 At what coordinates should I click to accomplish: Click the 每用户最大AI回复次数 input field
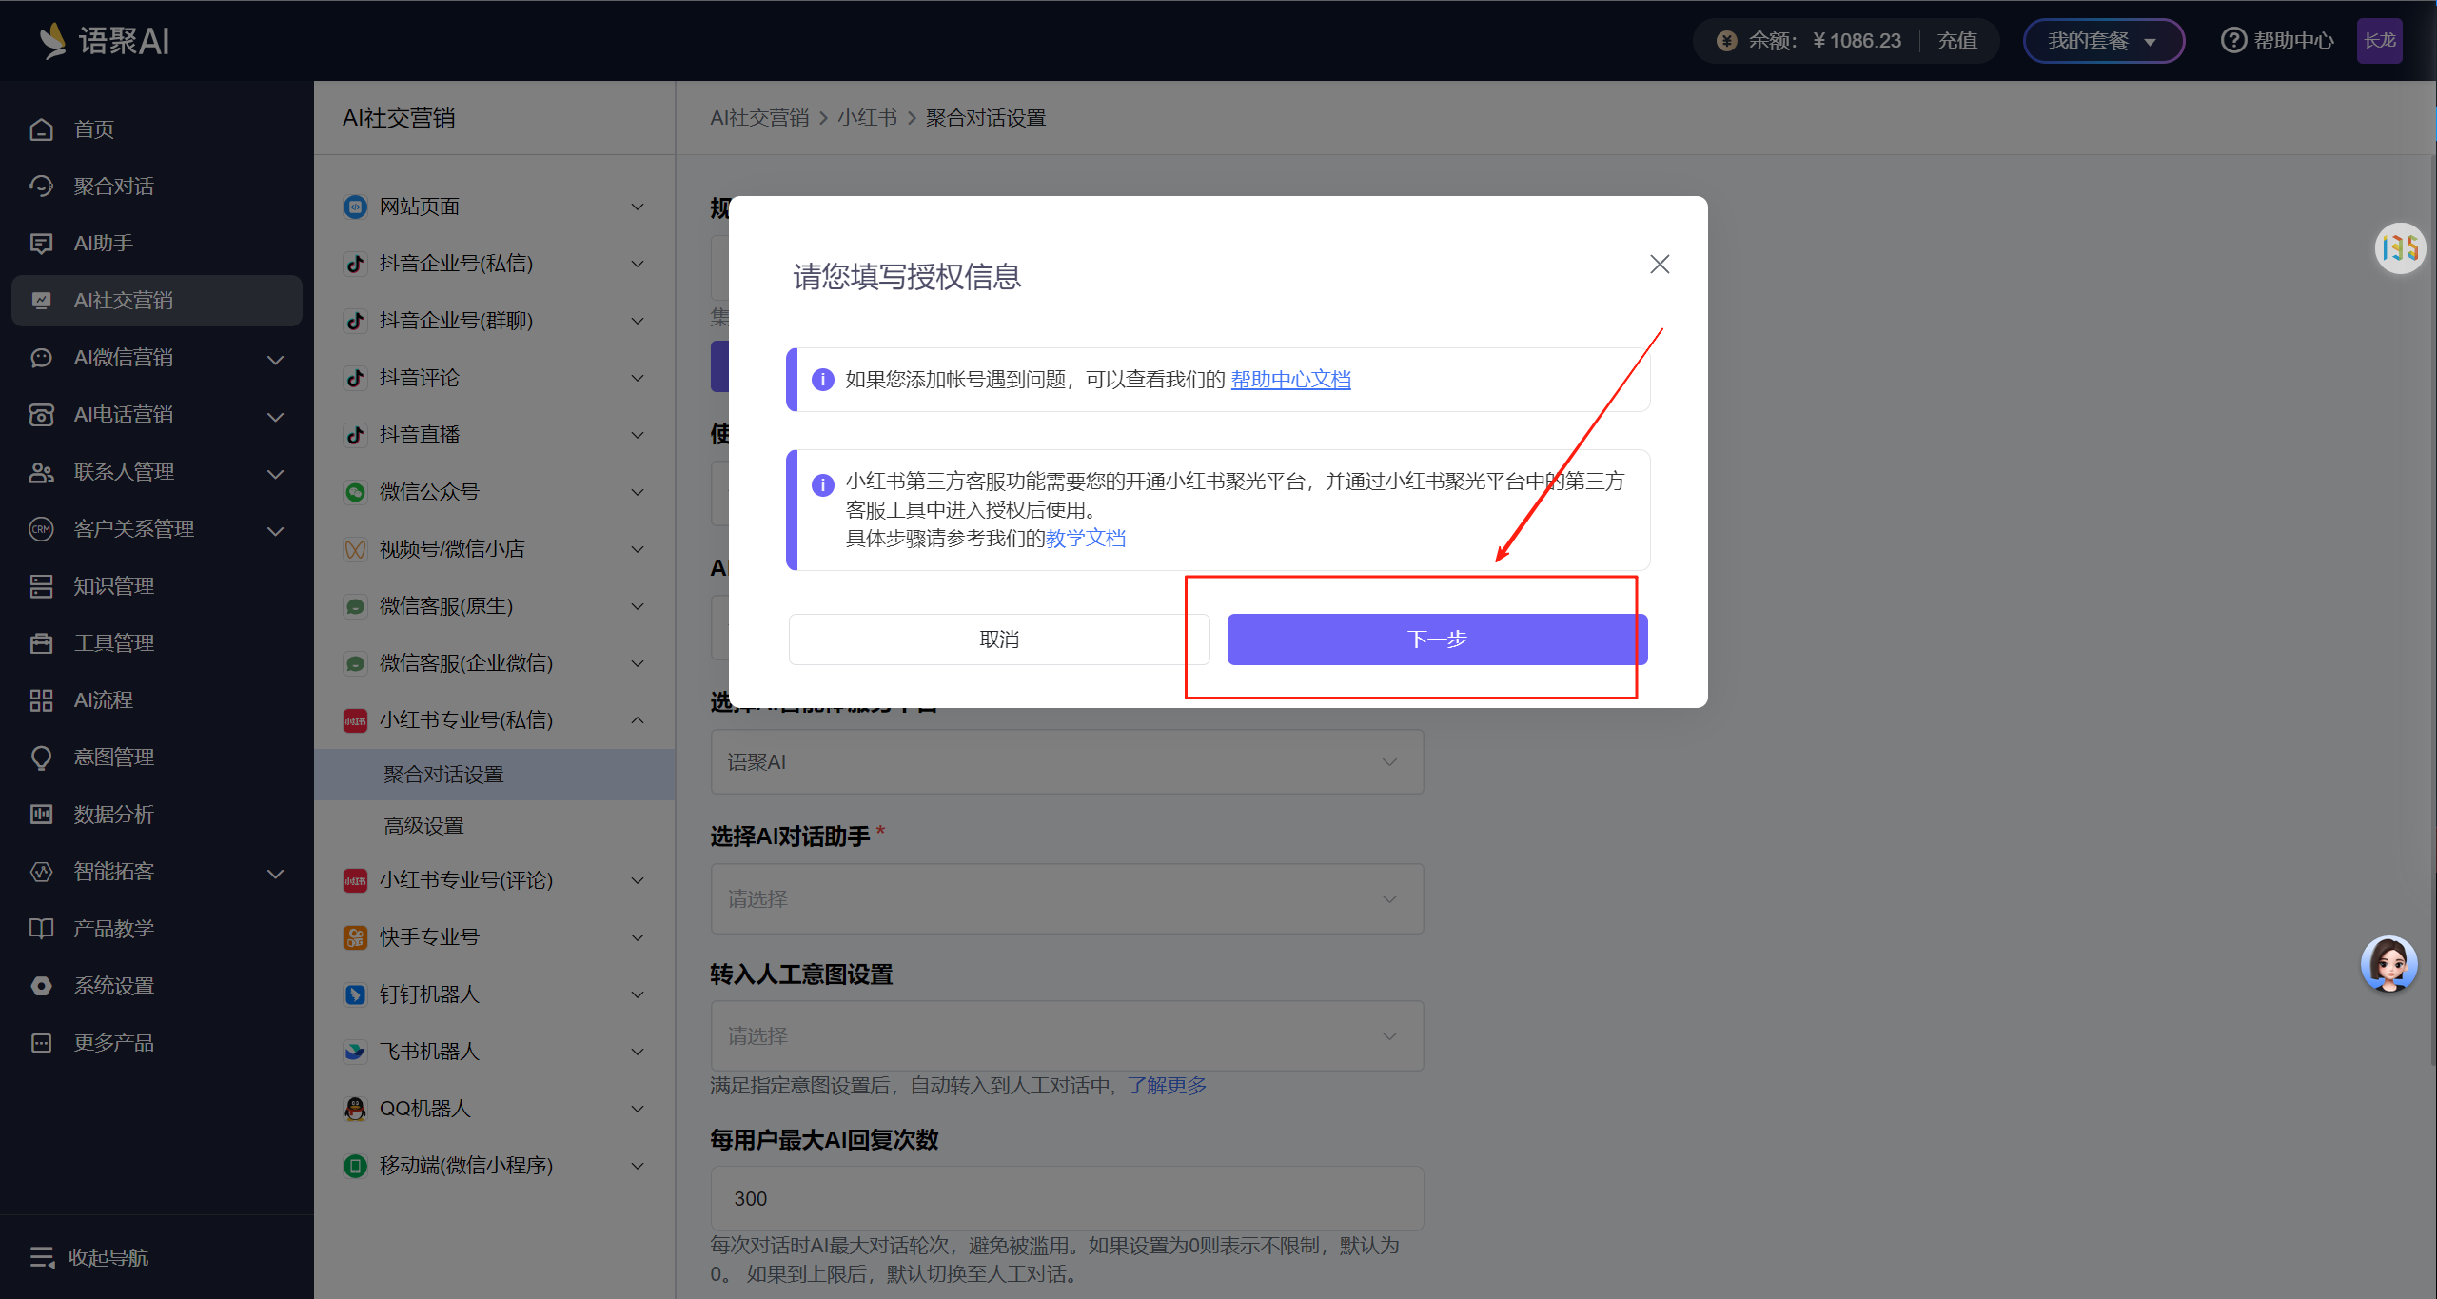point(1067,1199)
